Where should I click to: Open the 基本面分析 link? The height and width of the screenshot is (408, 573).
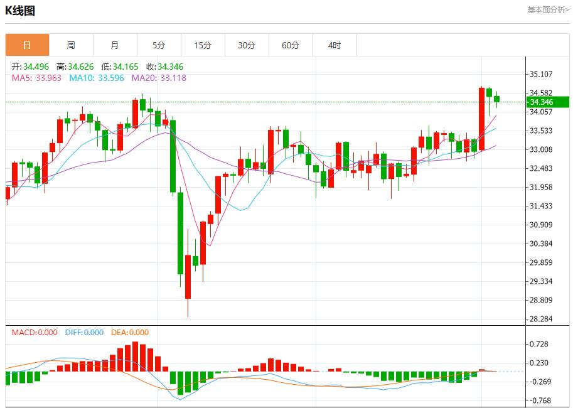click(547, 10)
